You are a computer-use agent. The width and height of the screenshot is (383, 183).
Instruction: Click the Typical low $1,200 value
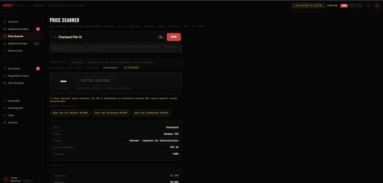(x=174, y=175)
